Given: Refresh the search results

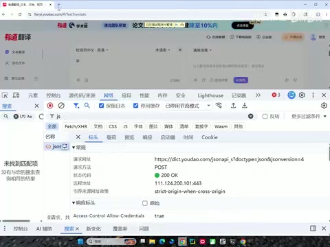Looking at the screenshot, I should pos(41,117).
